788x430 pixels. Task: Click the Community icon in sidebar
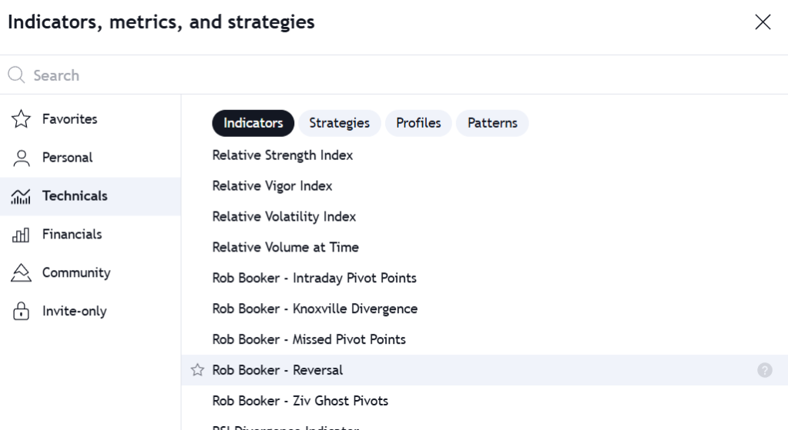pyautogui.click(x=21, y=273)
